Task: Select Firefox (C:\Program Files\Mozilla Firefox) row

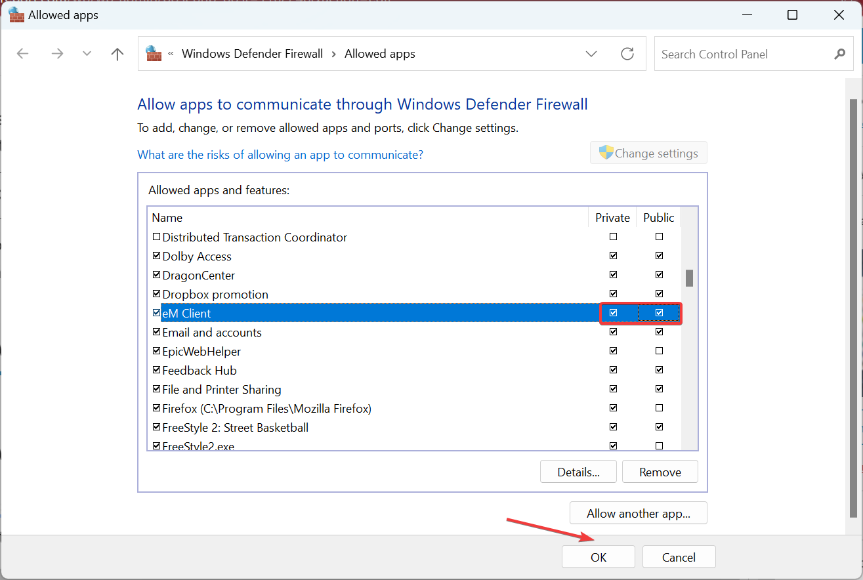Action: pyautogui.click(x=414, y=408)
